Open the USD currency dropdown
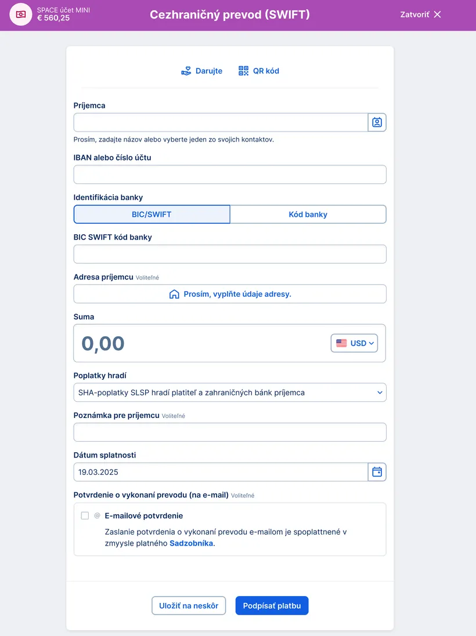 pyautogui.click(x=355, y=343)
